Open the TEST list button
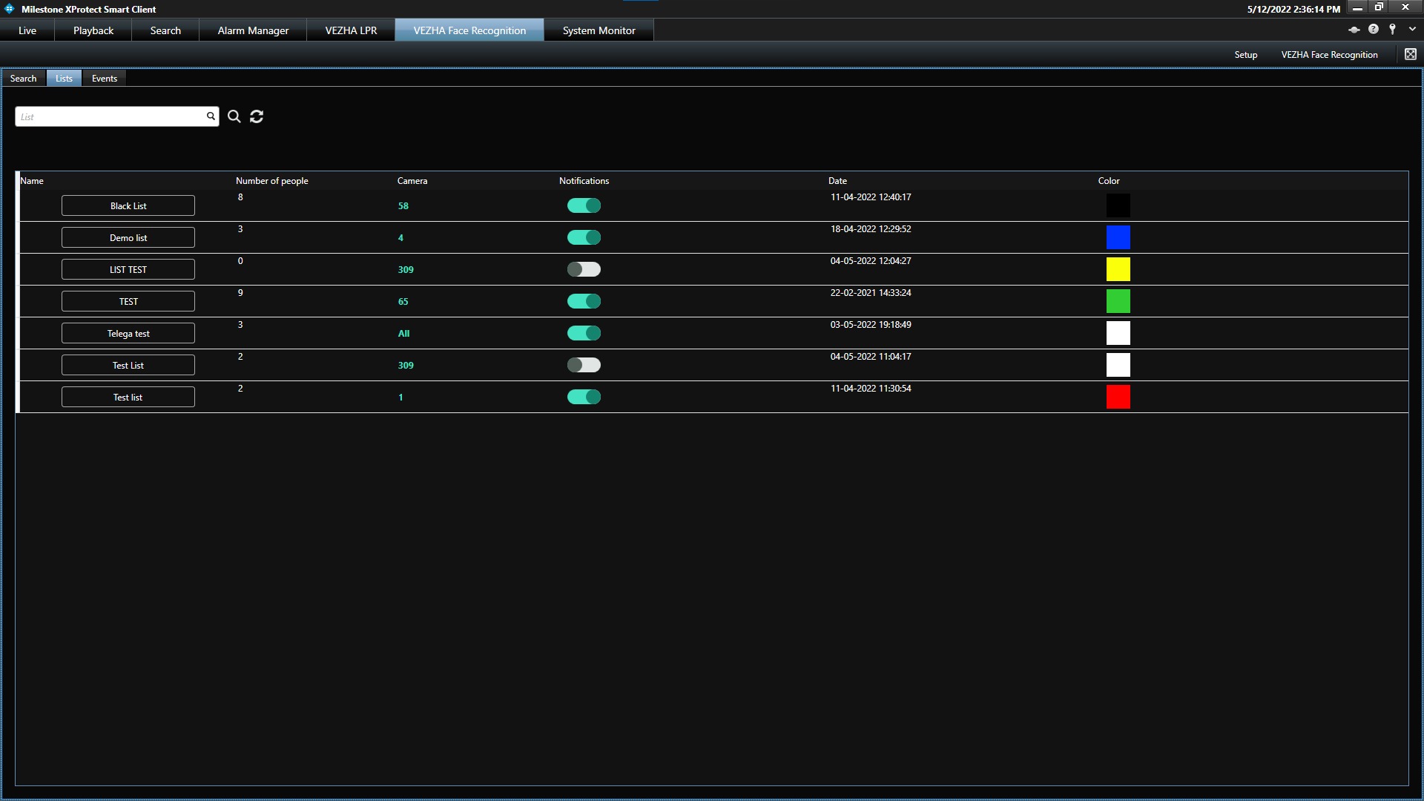Viewport: 1424px width, 801px height. tap(128, 301)
